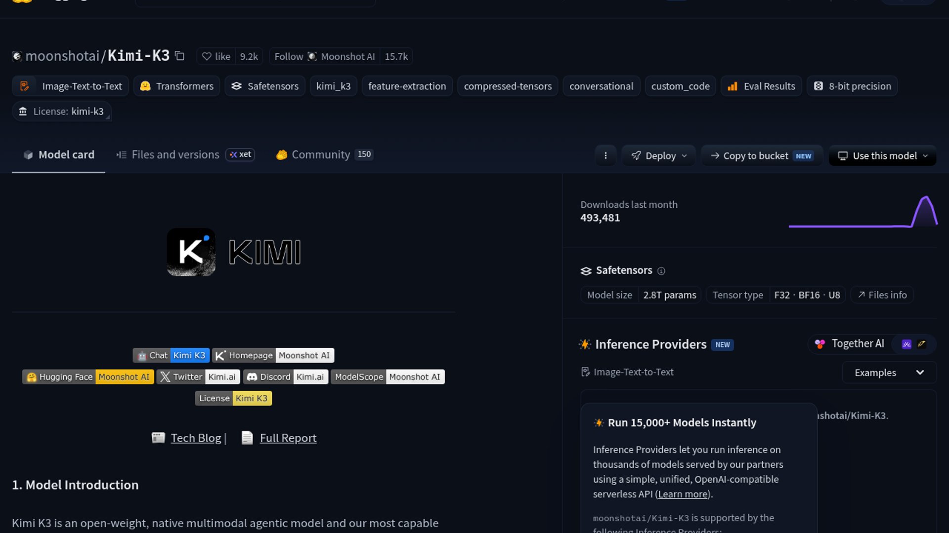Open the Community tab
949x533 pixels.
324,154
